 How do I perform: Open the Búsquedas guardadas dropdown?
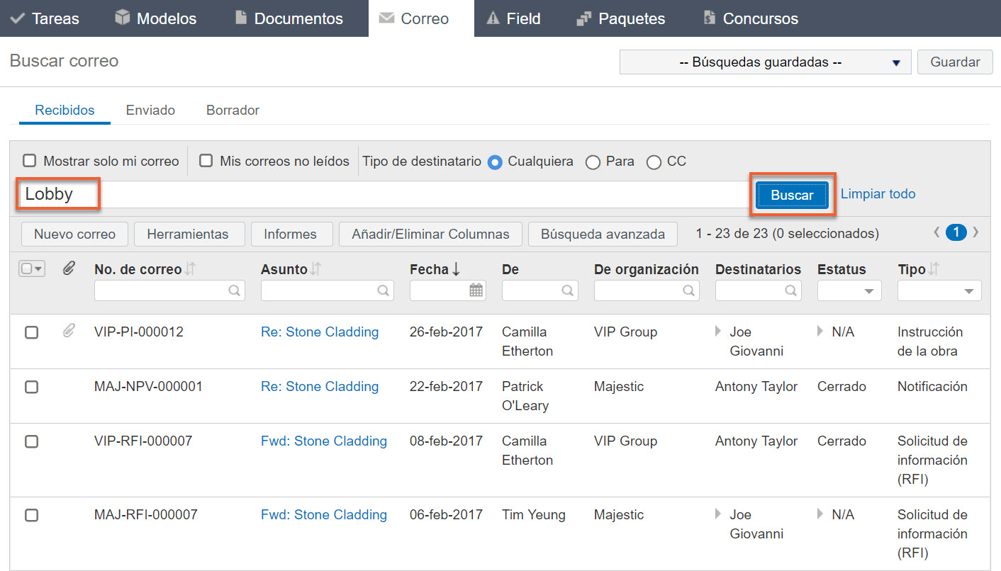pyautogui.click(x=765, y=62)
